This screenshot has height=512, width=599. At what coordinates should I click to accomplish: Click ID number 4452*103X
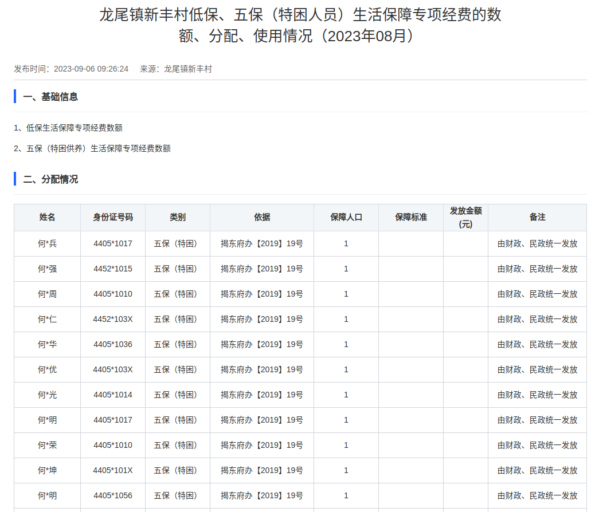(x=113, y=319)
